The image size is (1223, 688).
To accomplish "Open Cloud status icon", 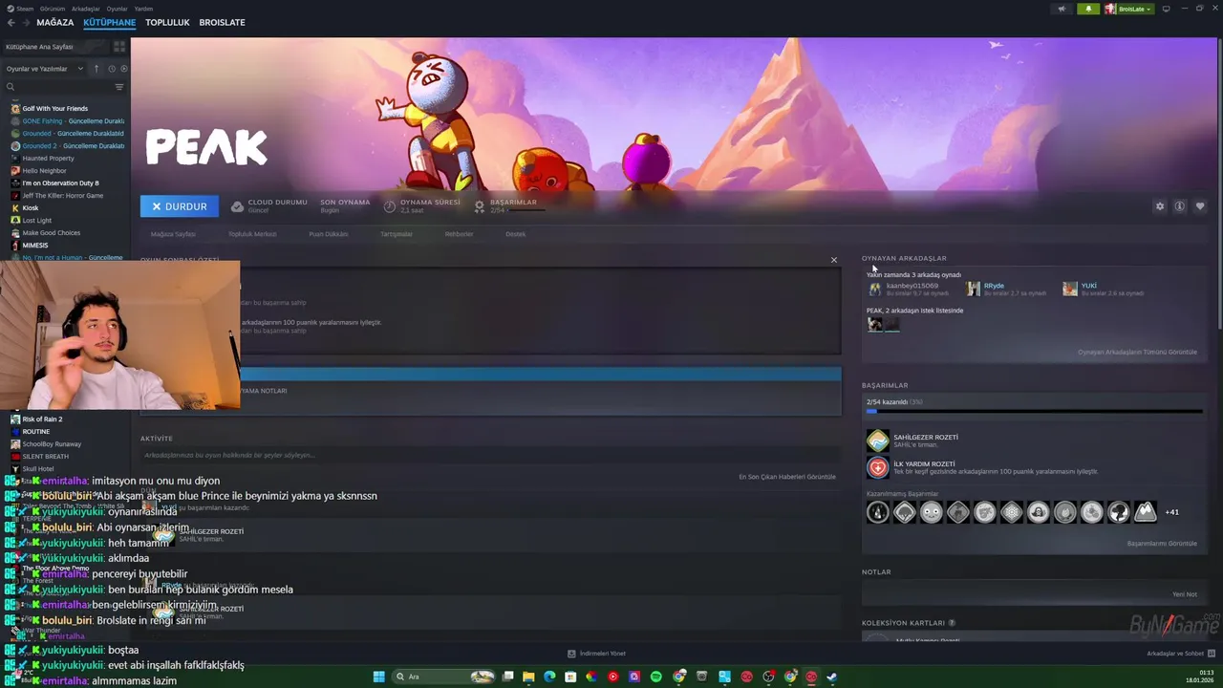I will click(x=238, y=206).
